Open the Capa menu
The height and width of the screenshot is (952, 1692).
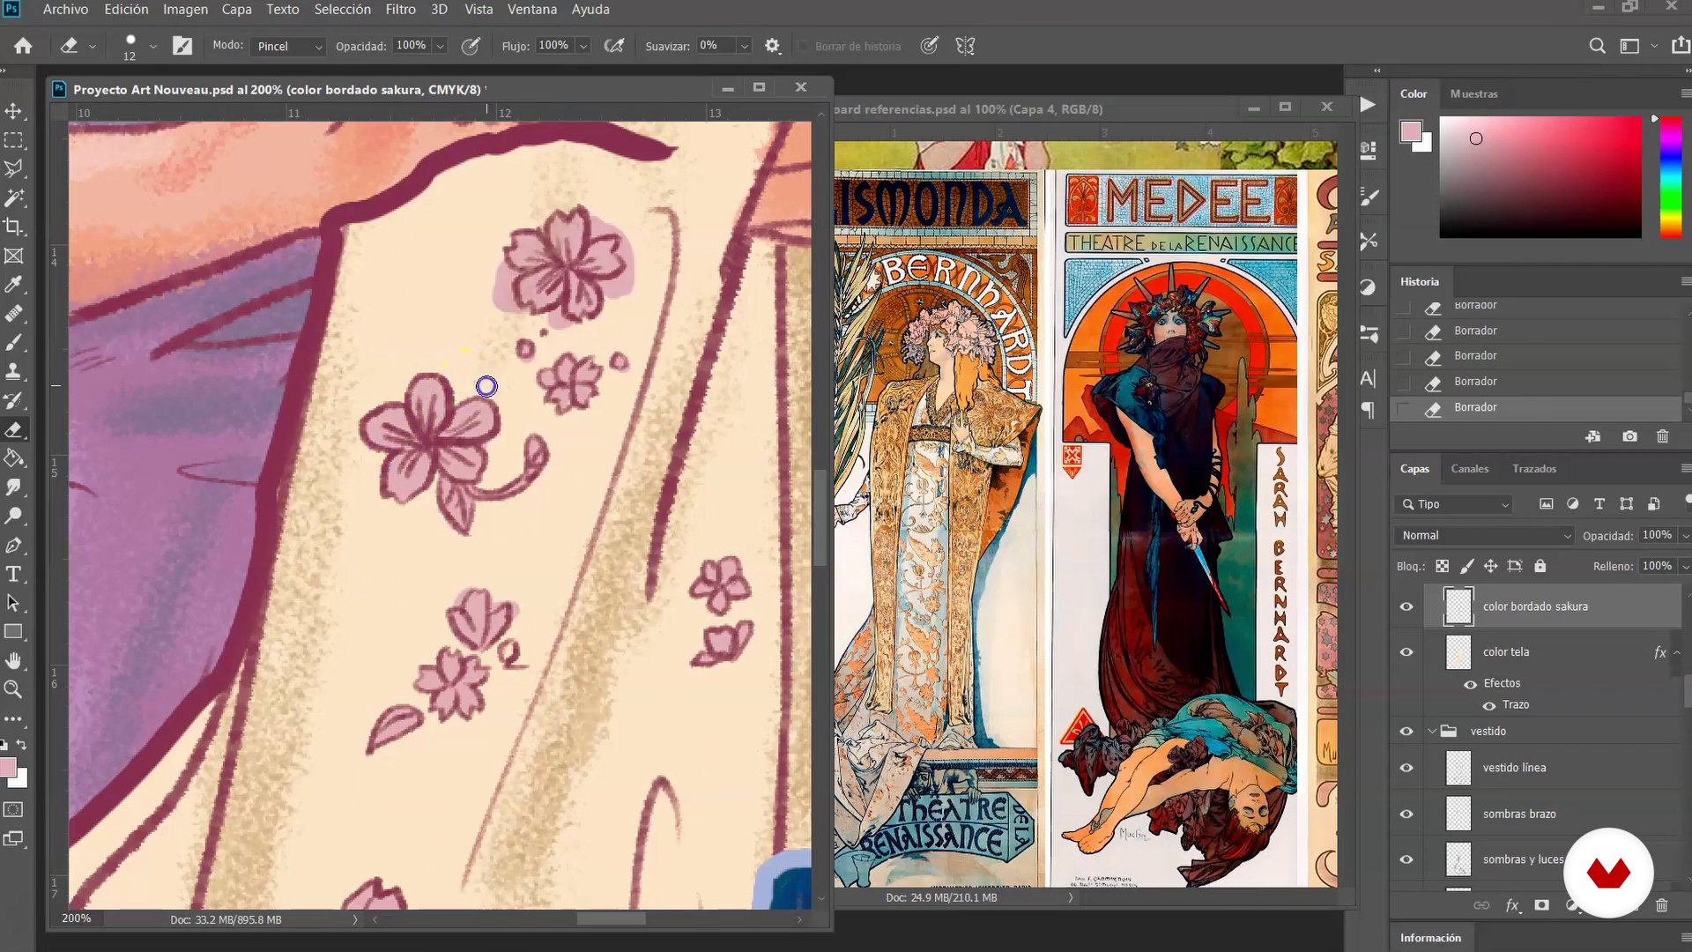(236, 9)
